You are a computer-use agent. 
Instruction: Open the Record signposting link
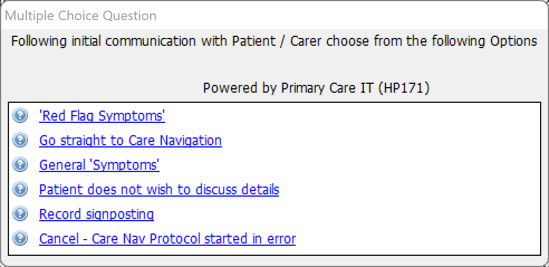97,214
